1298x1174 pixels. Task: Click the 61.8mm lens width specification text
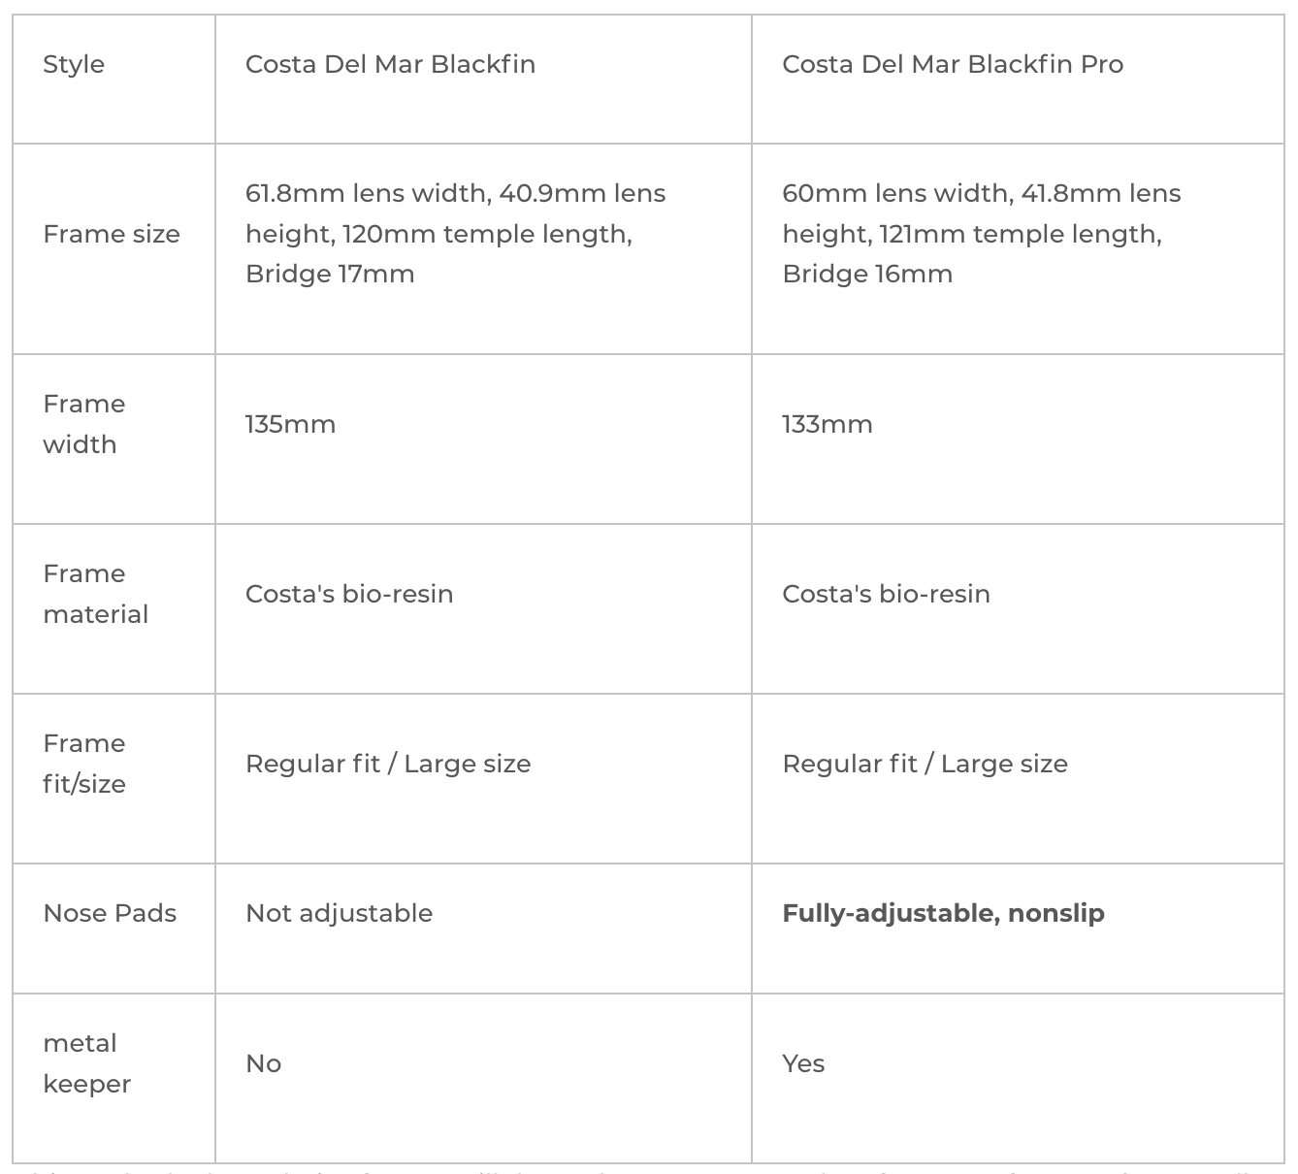[455, 234]
